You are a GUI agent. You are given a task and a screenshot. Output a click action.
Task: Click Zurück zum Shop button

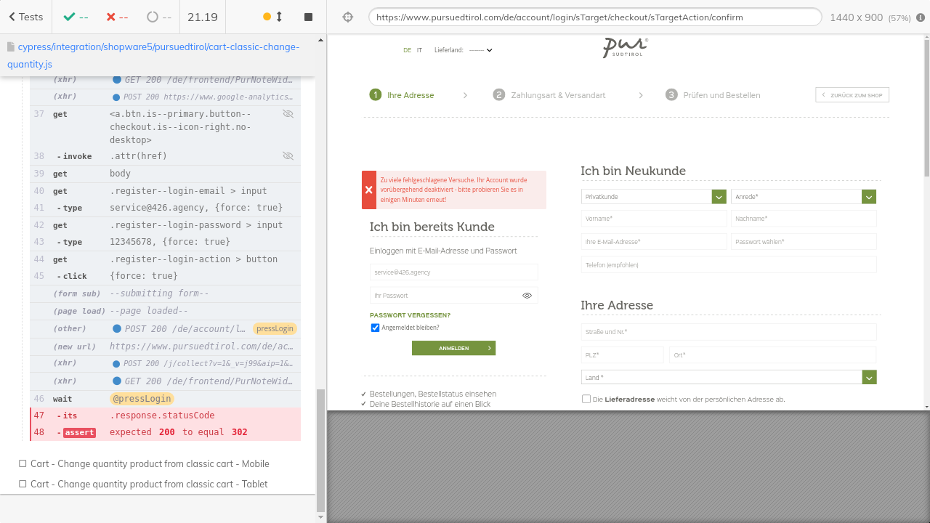tap(852, 95)
